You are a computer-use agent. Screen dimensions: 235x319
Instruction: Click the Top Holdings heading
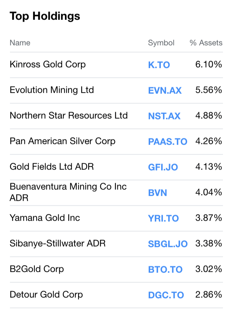pos(45,16)
